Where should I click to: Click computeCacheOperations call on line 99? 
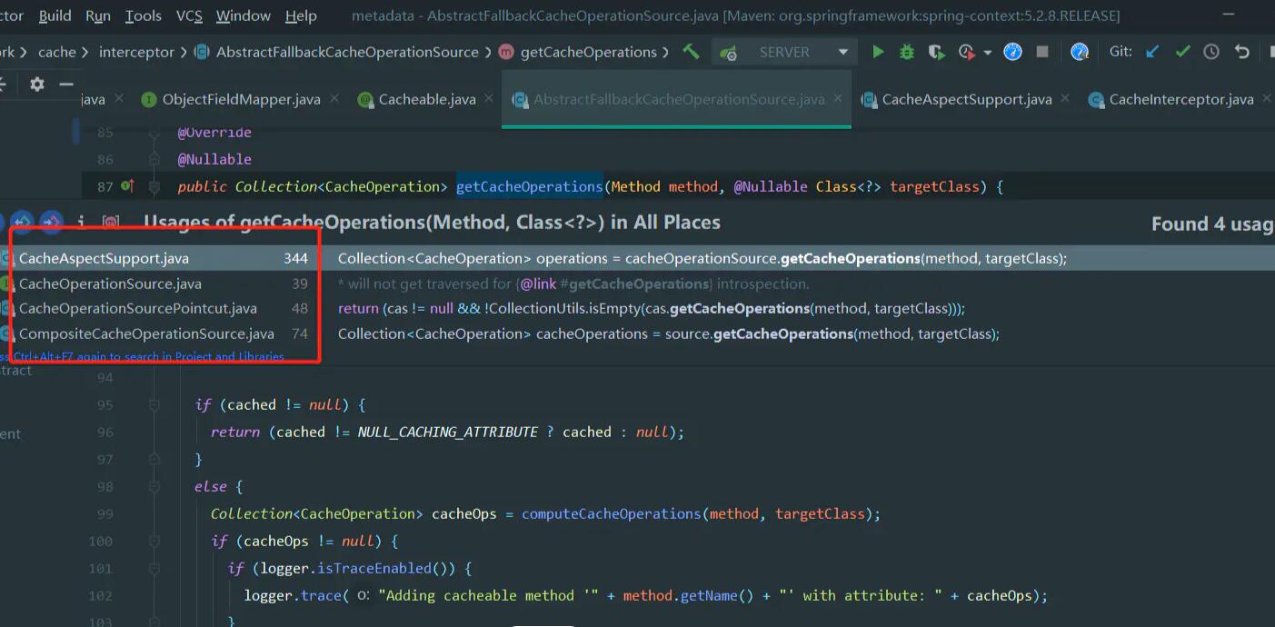point(612,513)
